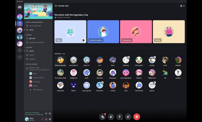
Task: Toggle microphone mute in stage controls
Action: click(119, 117)
